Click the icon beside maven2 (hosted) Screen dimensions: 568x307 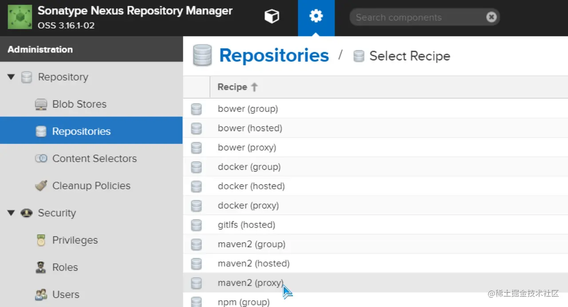[x=196, y=264]
